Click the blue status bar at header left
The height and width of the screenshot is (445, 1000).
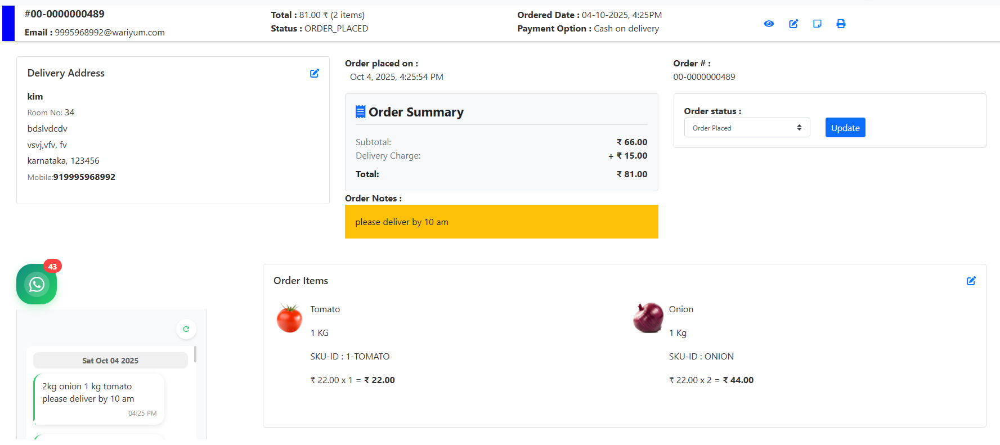pos(8,23)
